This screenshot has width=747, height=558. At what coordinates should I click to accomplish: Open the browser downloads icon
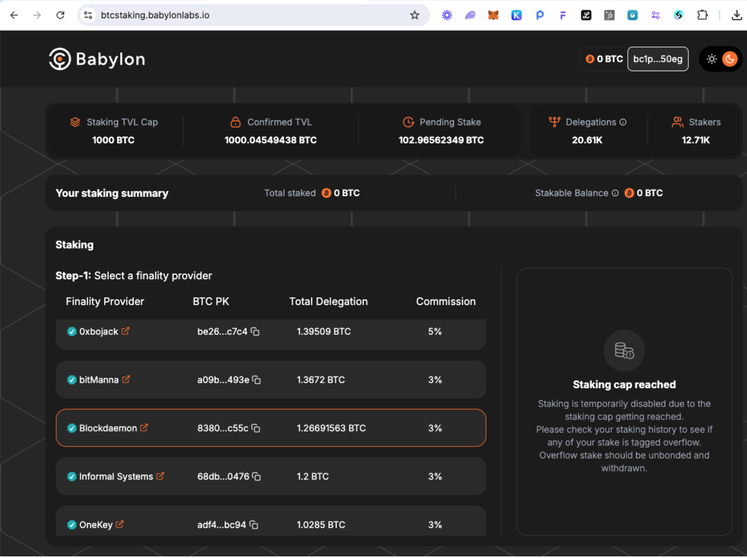(737, 15)
